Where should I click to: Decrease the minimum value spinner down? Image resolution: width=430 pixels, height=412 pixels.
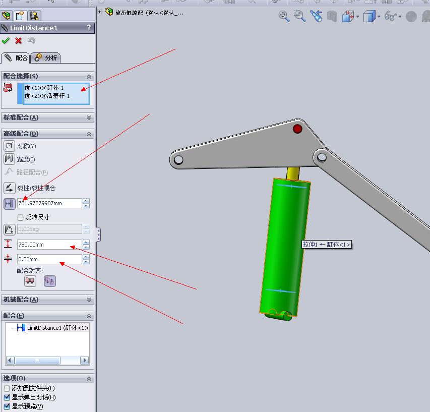(86, 262)
